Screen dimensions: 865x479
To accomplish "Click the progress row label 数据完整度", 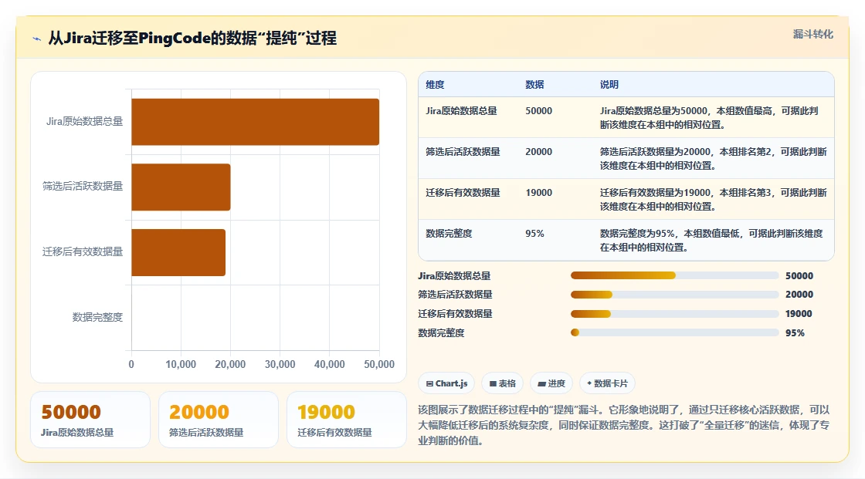I will coord(441,333).
